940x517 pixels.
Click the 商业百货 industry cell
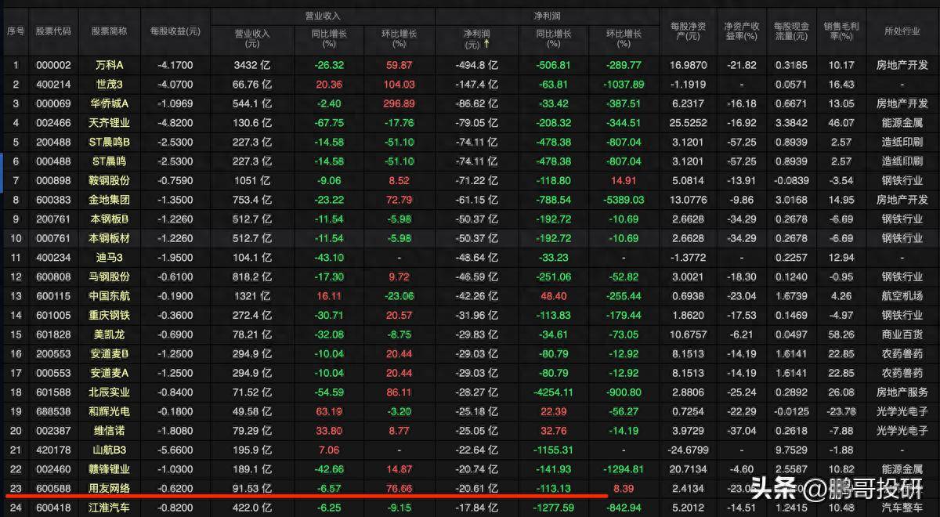901,334
